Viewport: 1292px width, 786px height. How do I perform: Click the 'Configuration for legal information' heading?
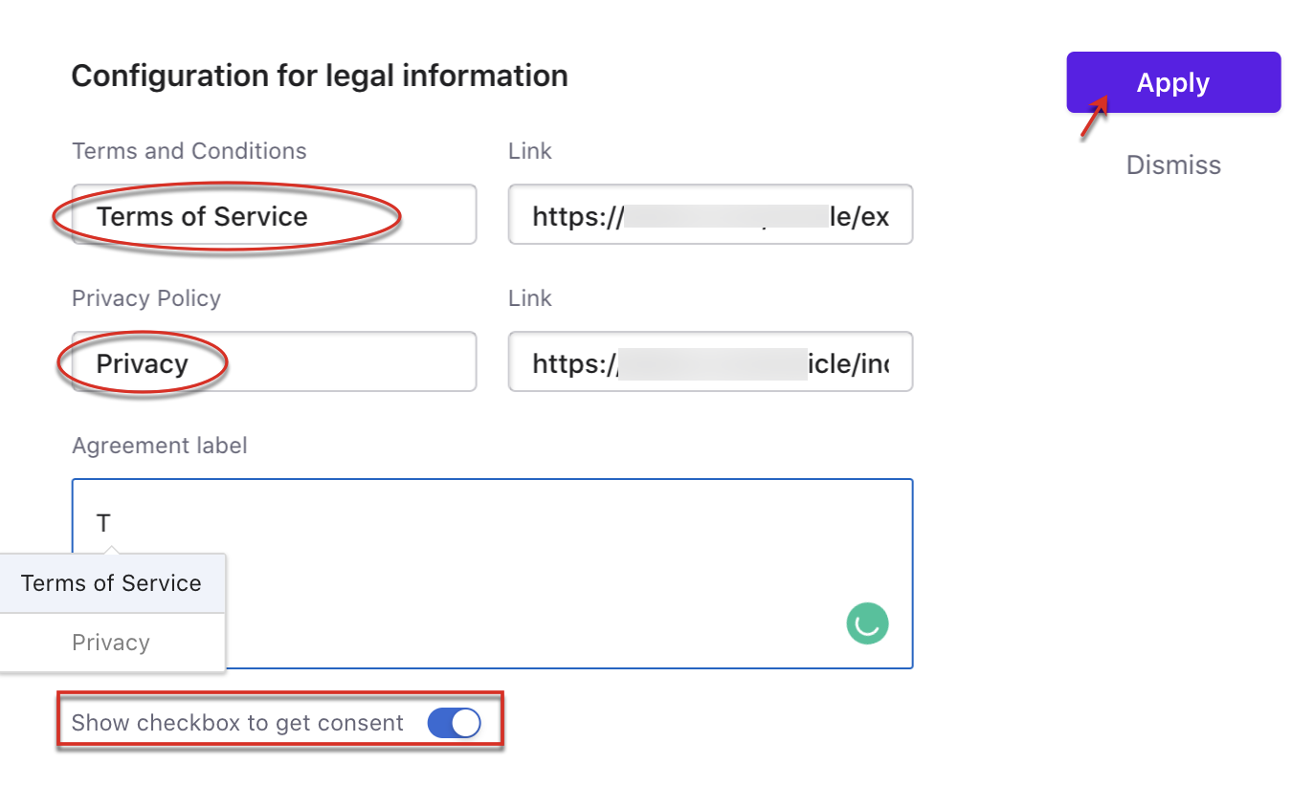pyautogui.click(x=320, y=76)
